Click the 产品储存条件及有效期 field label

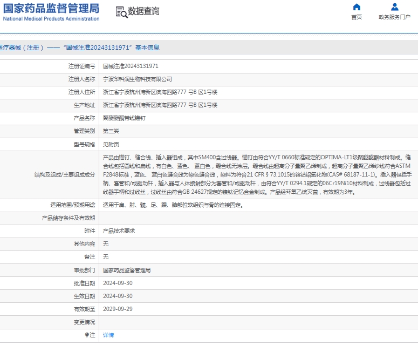click(68, 218)
